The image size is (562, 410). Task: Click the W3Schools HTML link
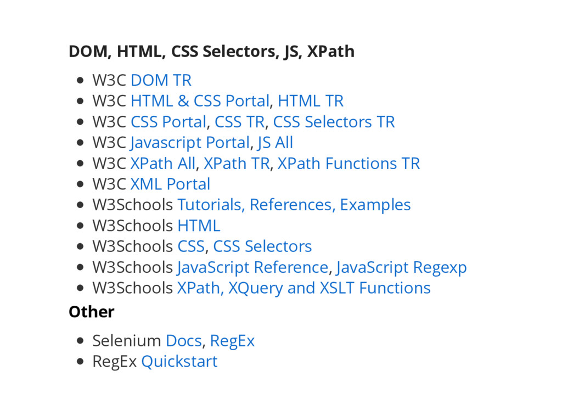click(199, 226)
